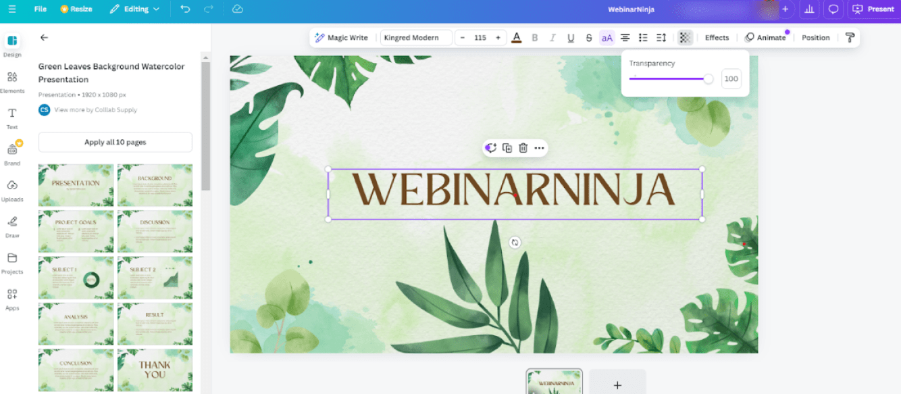Open the Animate options
The width and height of the screenshot is (901, 394).
[x=766, y=38]
